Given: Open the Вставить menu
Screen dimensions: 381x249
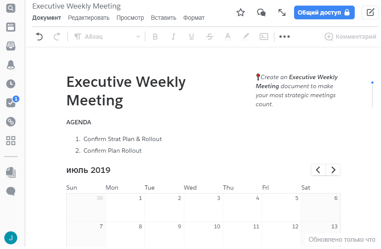Looking at the screenshot, I should pyautogui.click(x=164, y=18).
